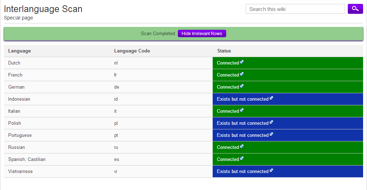
Task: Open the Italian Connected status link
Action: [x=228, y=111]
